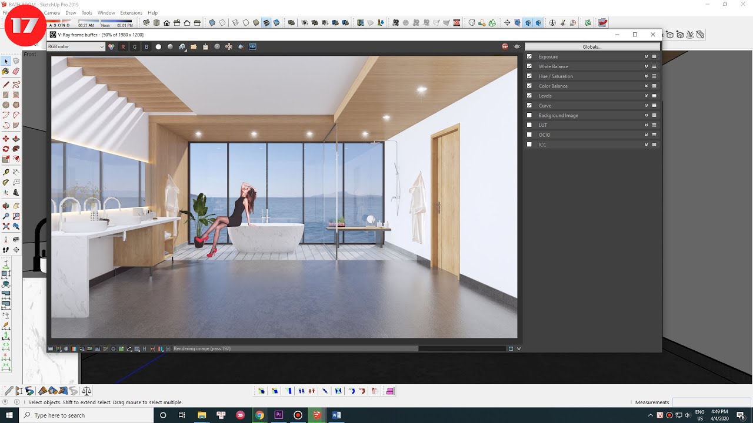753x423 pixels.
Task: Select the Push/Pull tool
Action: (x=16, y=139)
